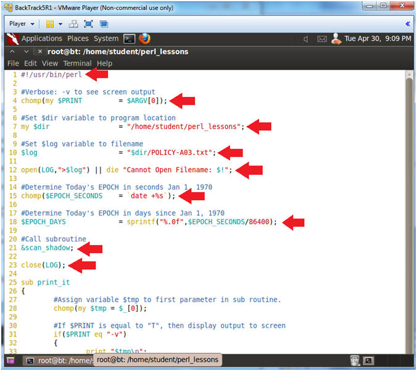Image resolution: width=417 pixels, height=371 pixels.
Task: Click the Send Ctrl+Alt+Del icon
Action: click(73, 24)
